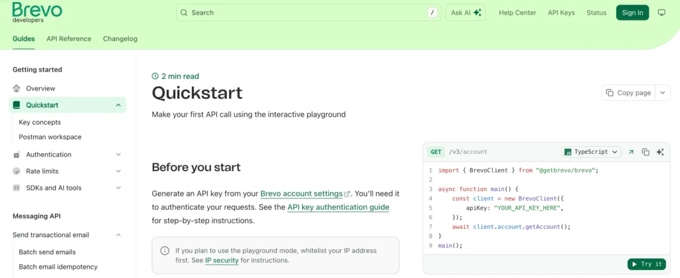Expand the Authentication section chevron
This screenshot has height=278, width=680.
click(118, 155)
